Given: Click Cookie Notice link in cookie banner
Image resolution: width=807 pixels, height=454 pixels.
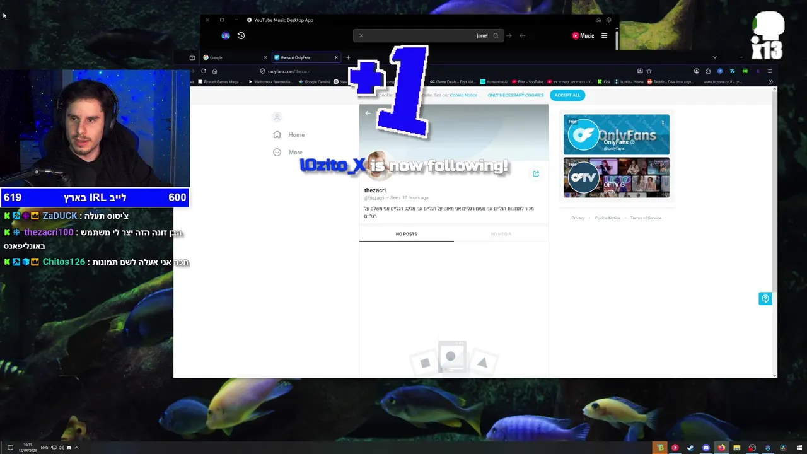Looking at the screenshot, I should coord(463,95).
